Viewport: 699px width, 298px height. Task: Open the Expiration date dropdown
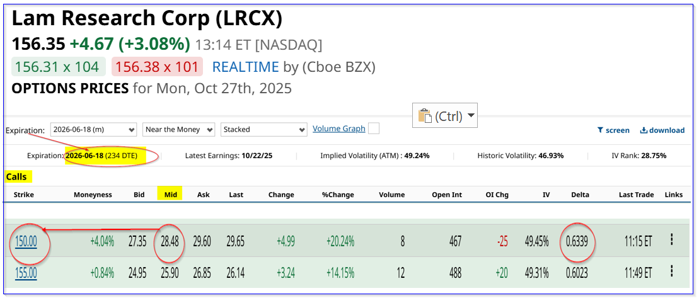tap(94, 130)
